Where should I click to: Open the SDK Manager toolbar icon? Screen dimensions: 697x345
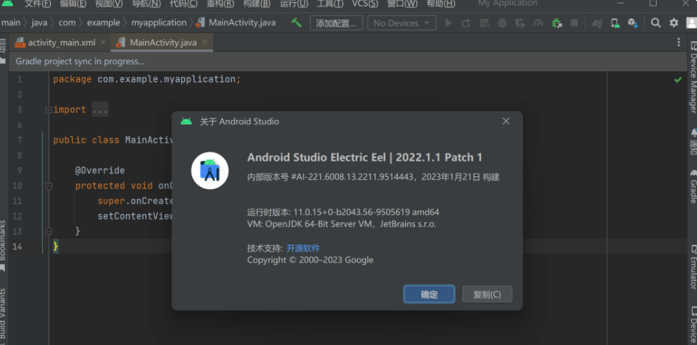(633, 23)
